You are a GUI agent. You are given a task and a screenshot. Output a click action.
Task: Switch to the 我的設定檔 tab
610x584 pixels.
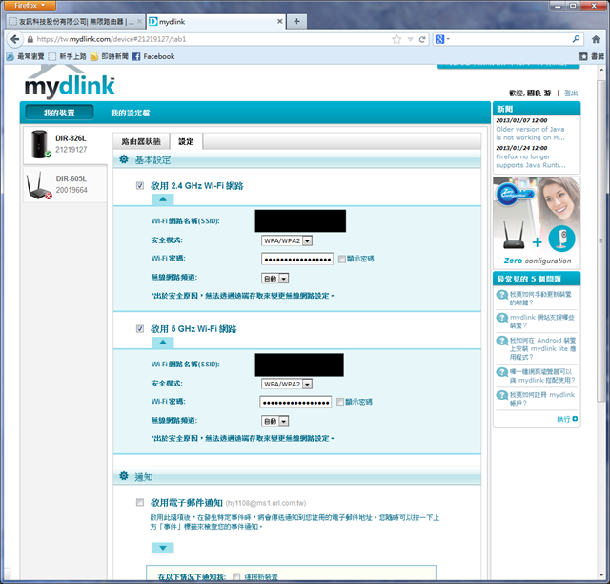pyautogui.click(x=131, y=113)
